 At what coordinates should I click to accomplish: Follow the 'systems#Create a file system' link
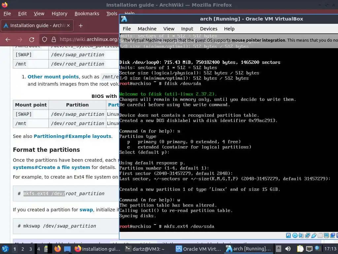coord(51,167)
